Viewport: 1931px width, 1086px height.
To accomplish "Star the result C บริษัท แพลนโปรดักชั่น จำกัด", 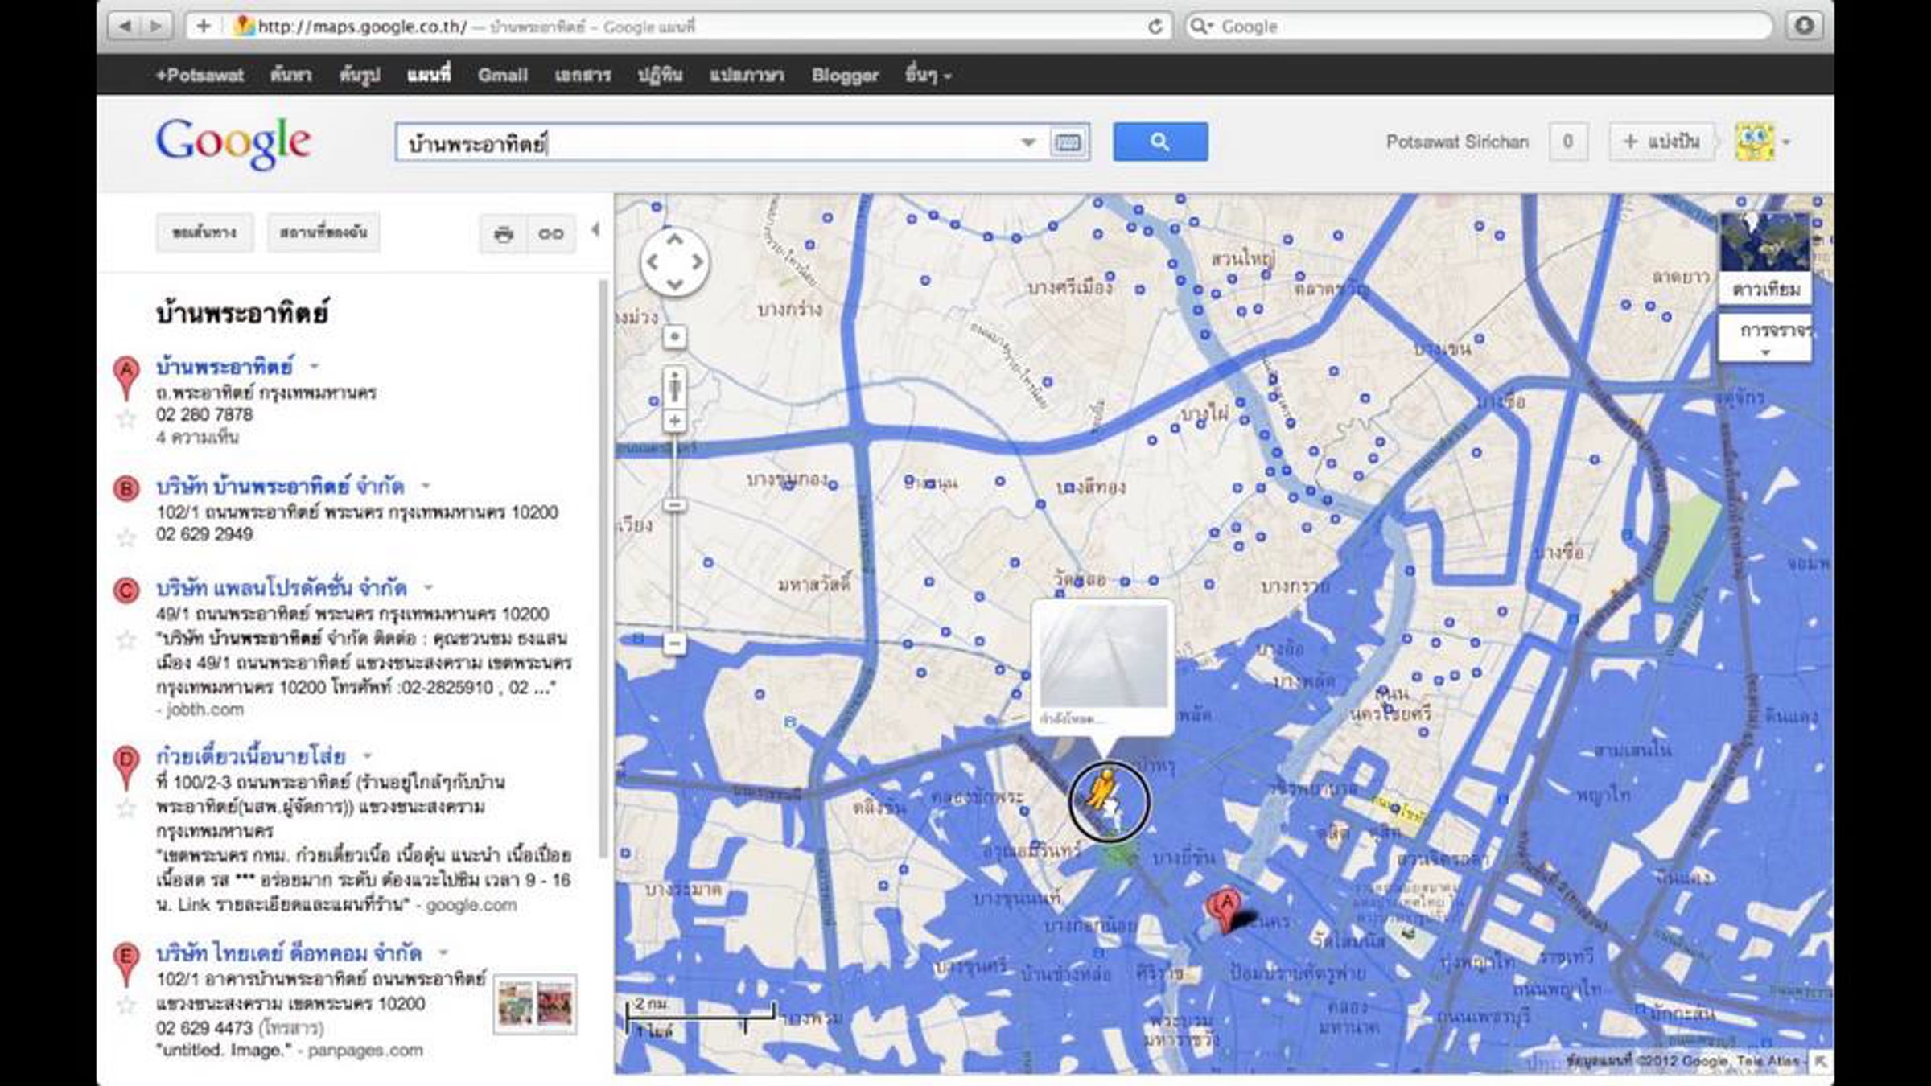I will tap(126, 640).
